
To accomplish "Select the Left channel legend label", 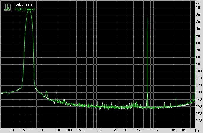I will 24,4.
